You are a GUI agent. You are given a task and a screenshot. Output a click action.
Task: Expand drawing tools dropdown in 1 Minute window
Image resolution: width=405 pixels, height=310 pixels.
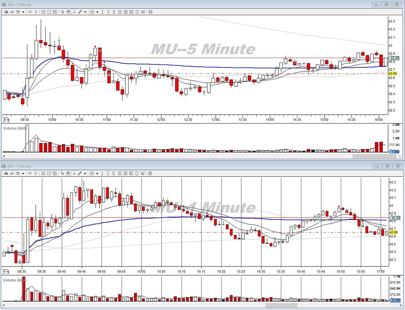pyautogui.click(x=85, y=173)
